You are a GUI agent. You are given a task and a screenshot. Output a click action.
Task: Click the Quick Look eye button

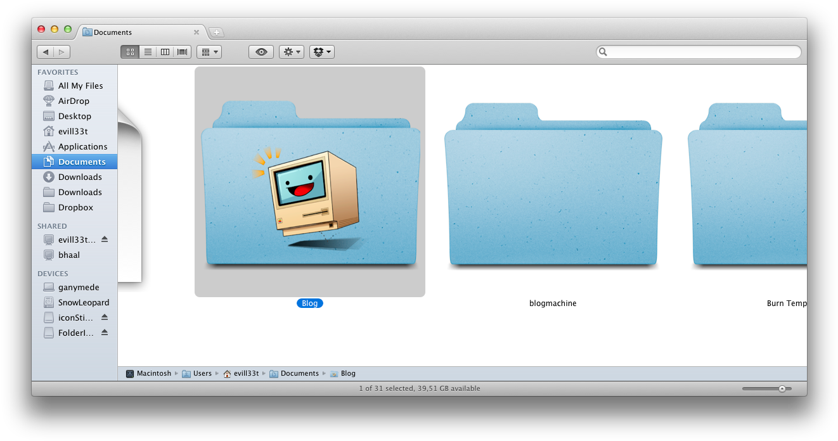pyautogui.click(x=261, y=52)
